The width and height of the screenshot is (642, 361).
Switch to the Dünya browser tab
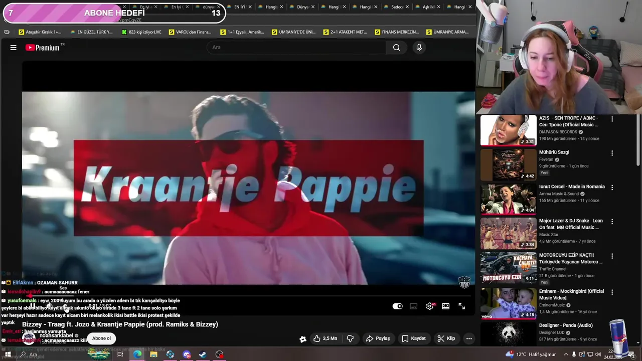[x=302, y=7]
